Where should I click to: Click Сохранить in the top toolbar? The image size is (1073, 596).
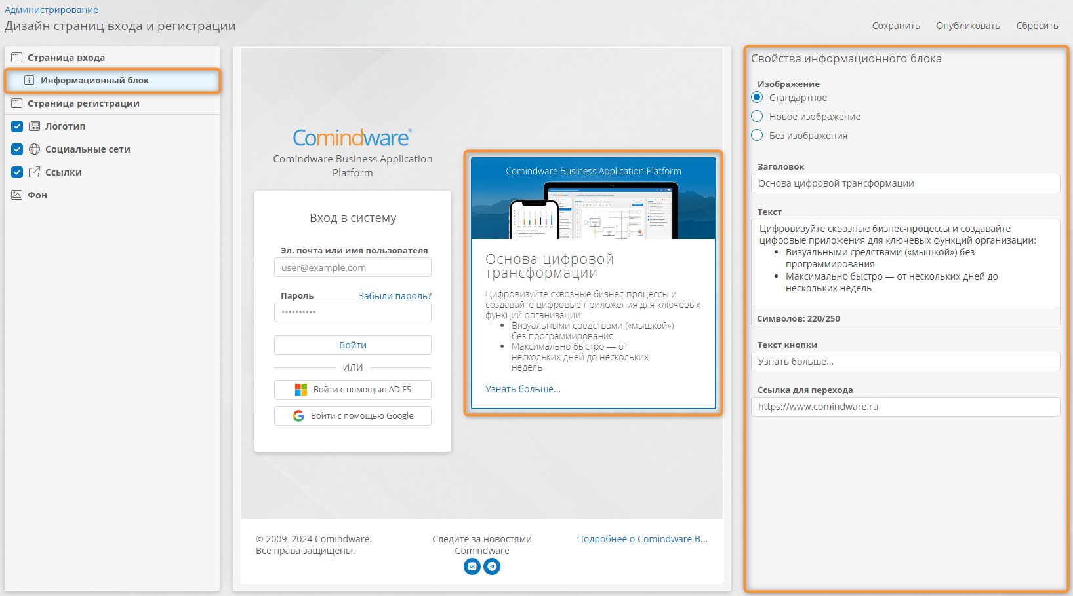pos(896,26)
